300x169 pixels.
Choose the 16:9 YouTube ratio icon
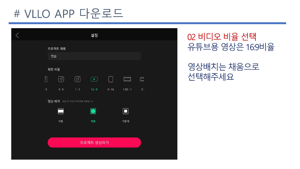[94, 79]
